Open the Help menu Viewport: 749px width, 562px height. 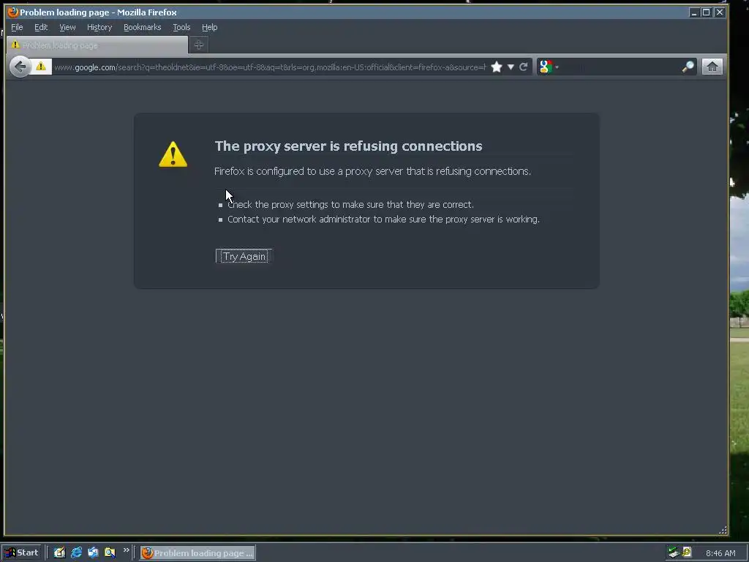tap(209, 27)
